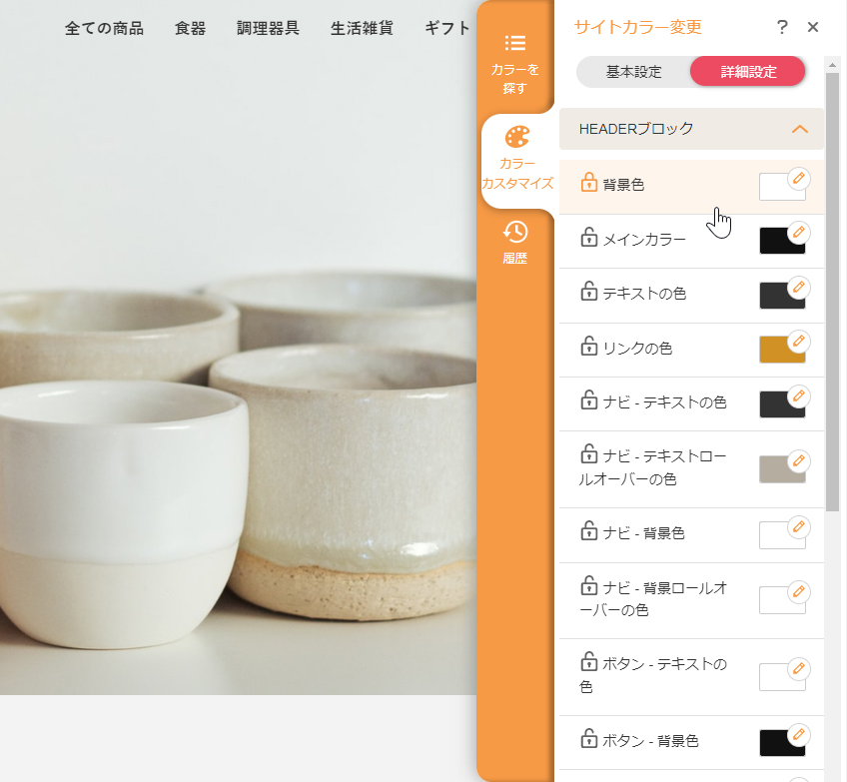Screen dimensions: 847x782
Task: Toggle lock for ナビ - テキストの色
Action: [x=588, y=399]
